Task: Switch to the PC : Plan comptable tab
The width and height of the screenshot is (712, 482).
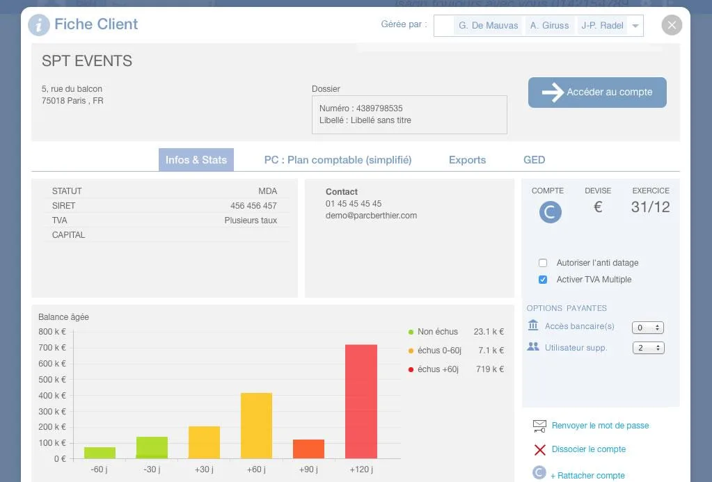Action: tap(338, 160)
